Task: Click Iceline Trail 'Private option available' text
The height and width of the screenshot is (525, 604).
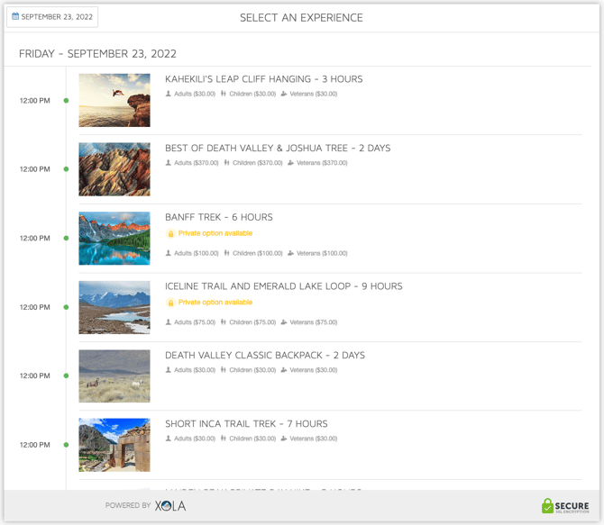Action: point(215,303)
